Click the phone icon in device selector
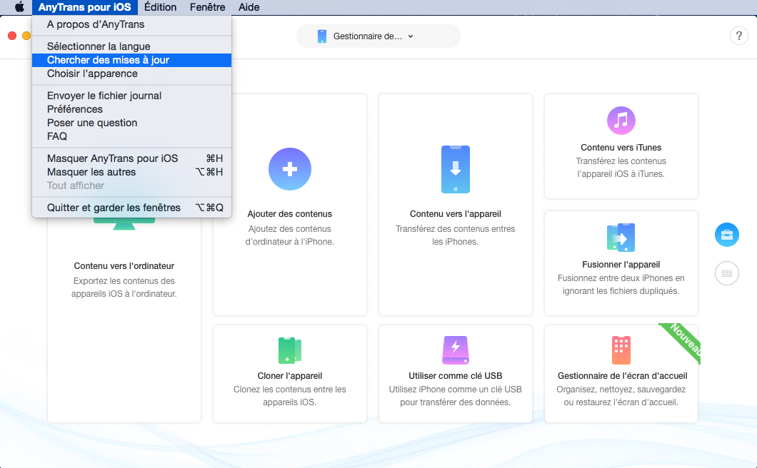Image resolution: width=757 pixels, height=468 pixels. coord(322,36)
